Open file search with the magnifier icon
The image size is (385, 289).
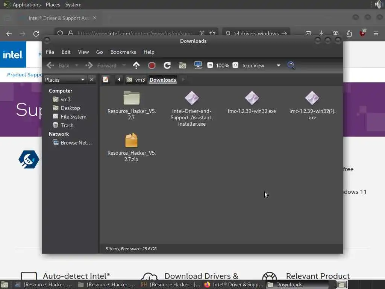(291, 65)
